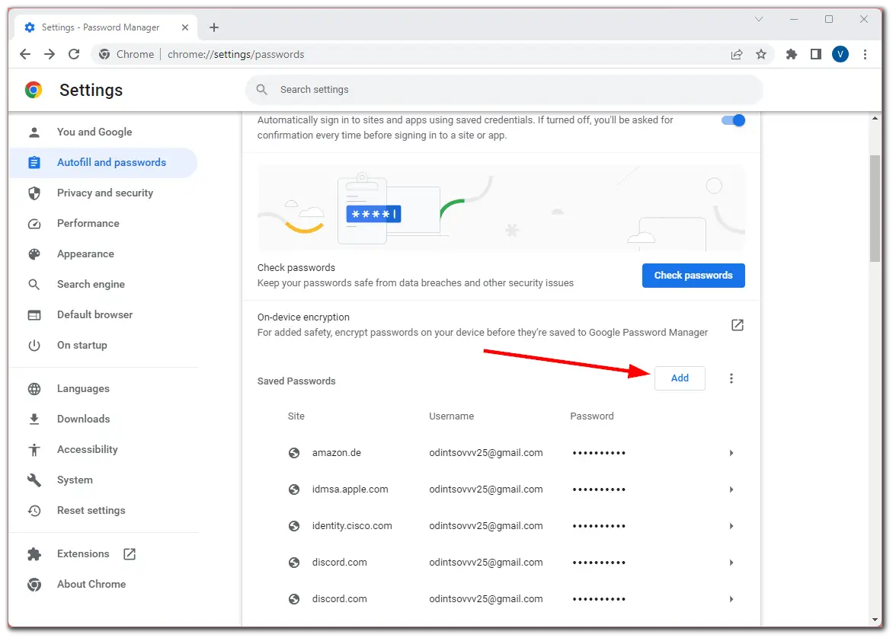Viewport: 896px width, 641px height.
Task: Click the share page icon
Action: (x=737, y=54)
